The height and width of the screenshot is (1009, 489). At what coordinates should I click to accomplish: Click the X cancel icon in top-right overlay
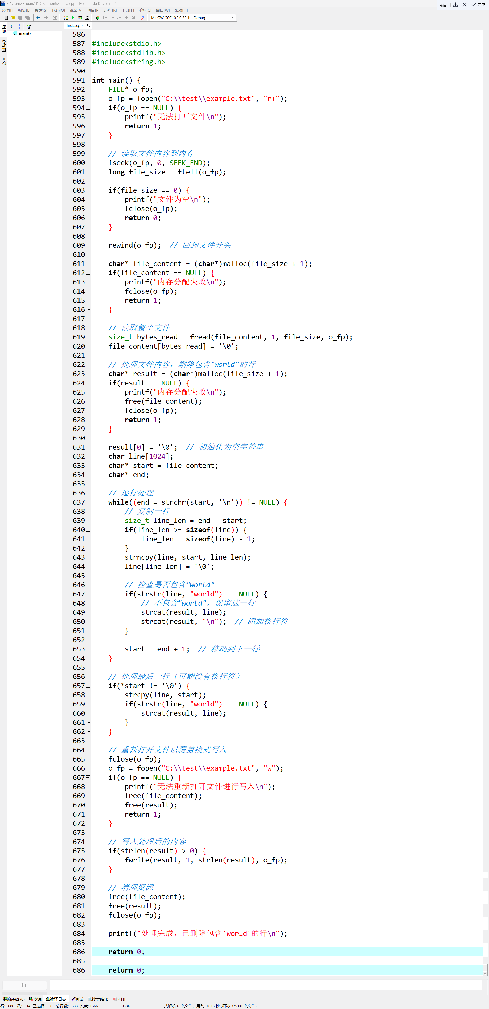point(464,5)
